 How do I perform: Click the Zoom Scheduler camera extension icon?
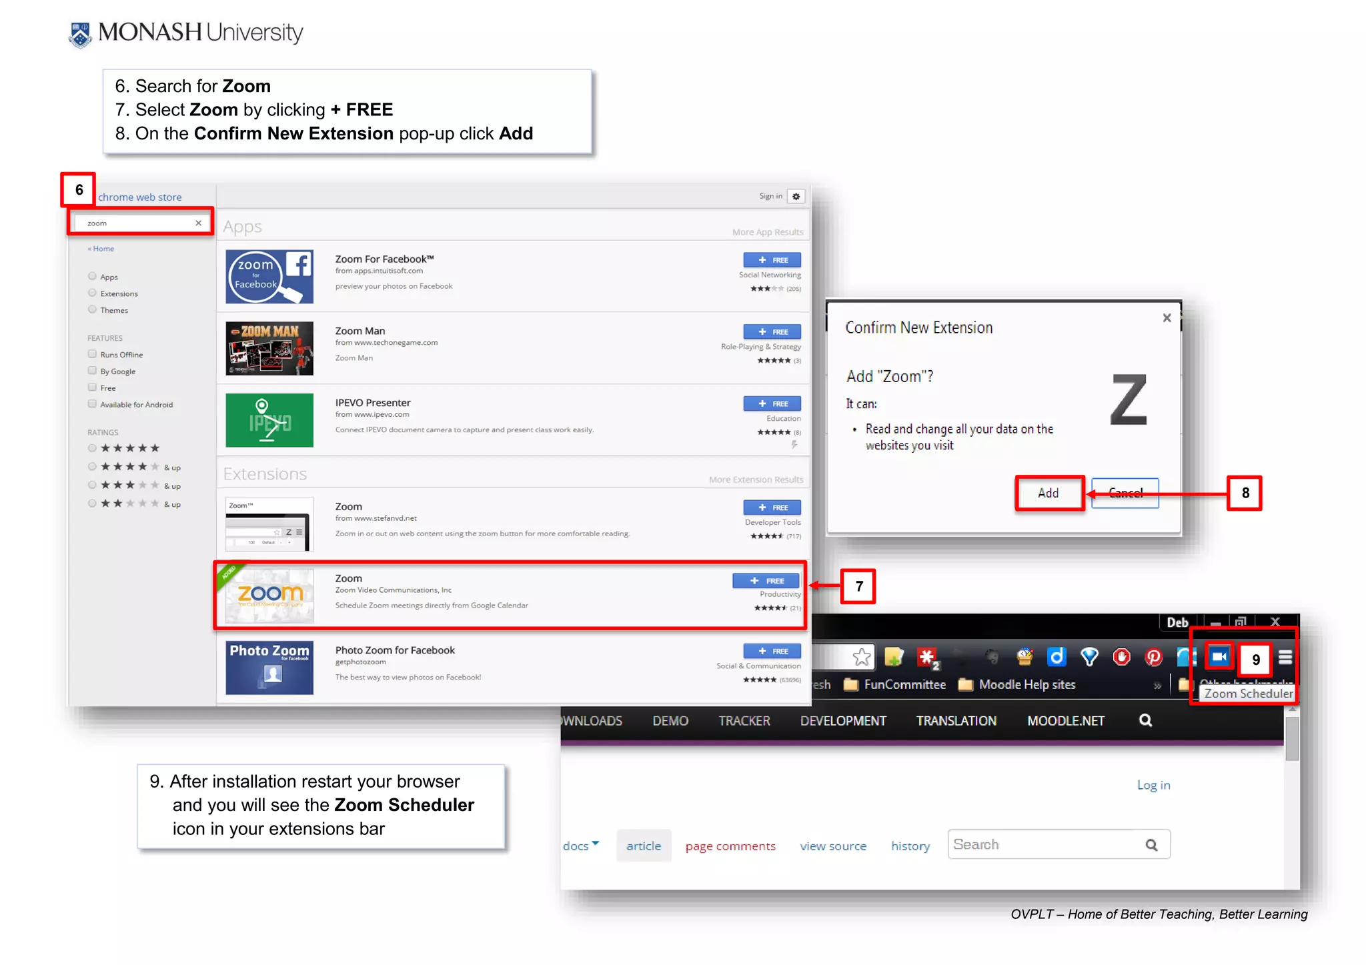point(1219,657)
